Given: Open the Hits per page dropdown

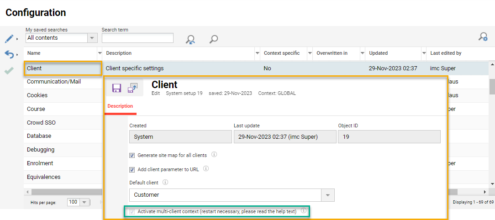Looking at the screenshot, I should coord(85,202).
